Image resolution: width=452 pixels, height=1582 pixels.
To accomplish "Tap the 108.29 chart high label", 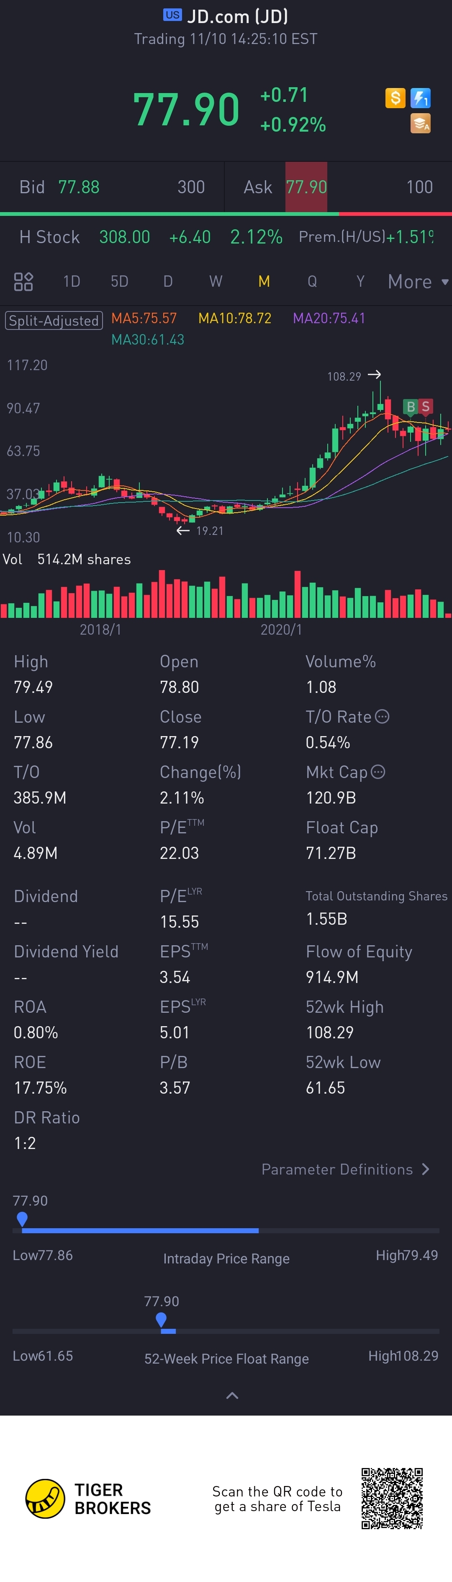I will click(344, 376).
